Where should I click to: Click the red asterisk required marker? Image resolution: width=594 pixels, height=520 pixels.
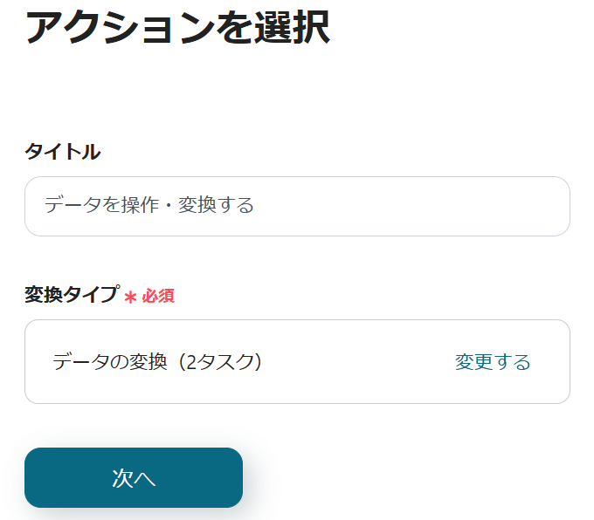tap(131, 297)
